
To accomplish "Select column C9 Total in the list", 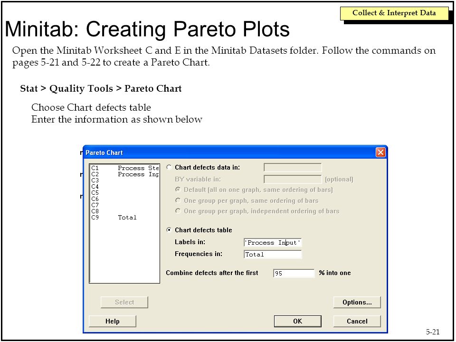I will pyautogui.click(x=125, y=217).
